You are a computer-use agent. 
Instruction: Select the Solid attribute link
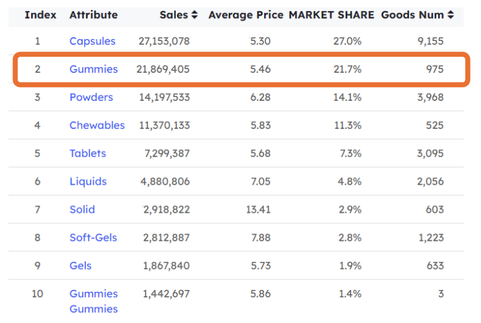(82, 209)
